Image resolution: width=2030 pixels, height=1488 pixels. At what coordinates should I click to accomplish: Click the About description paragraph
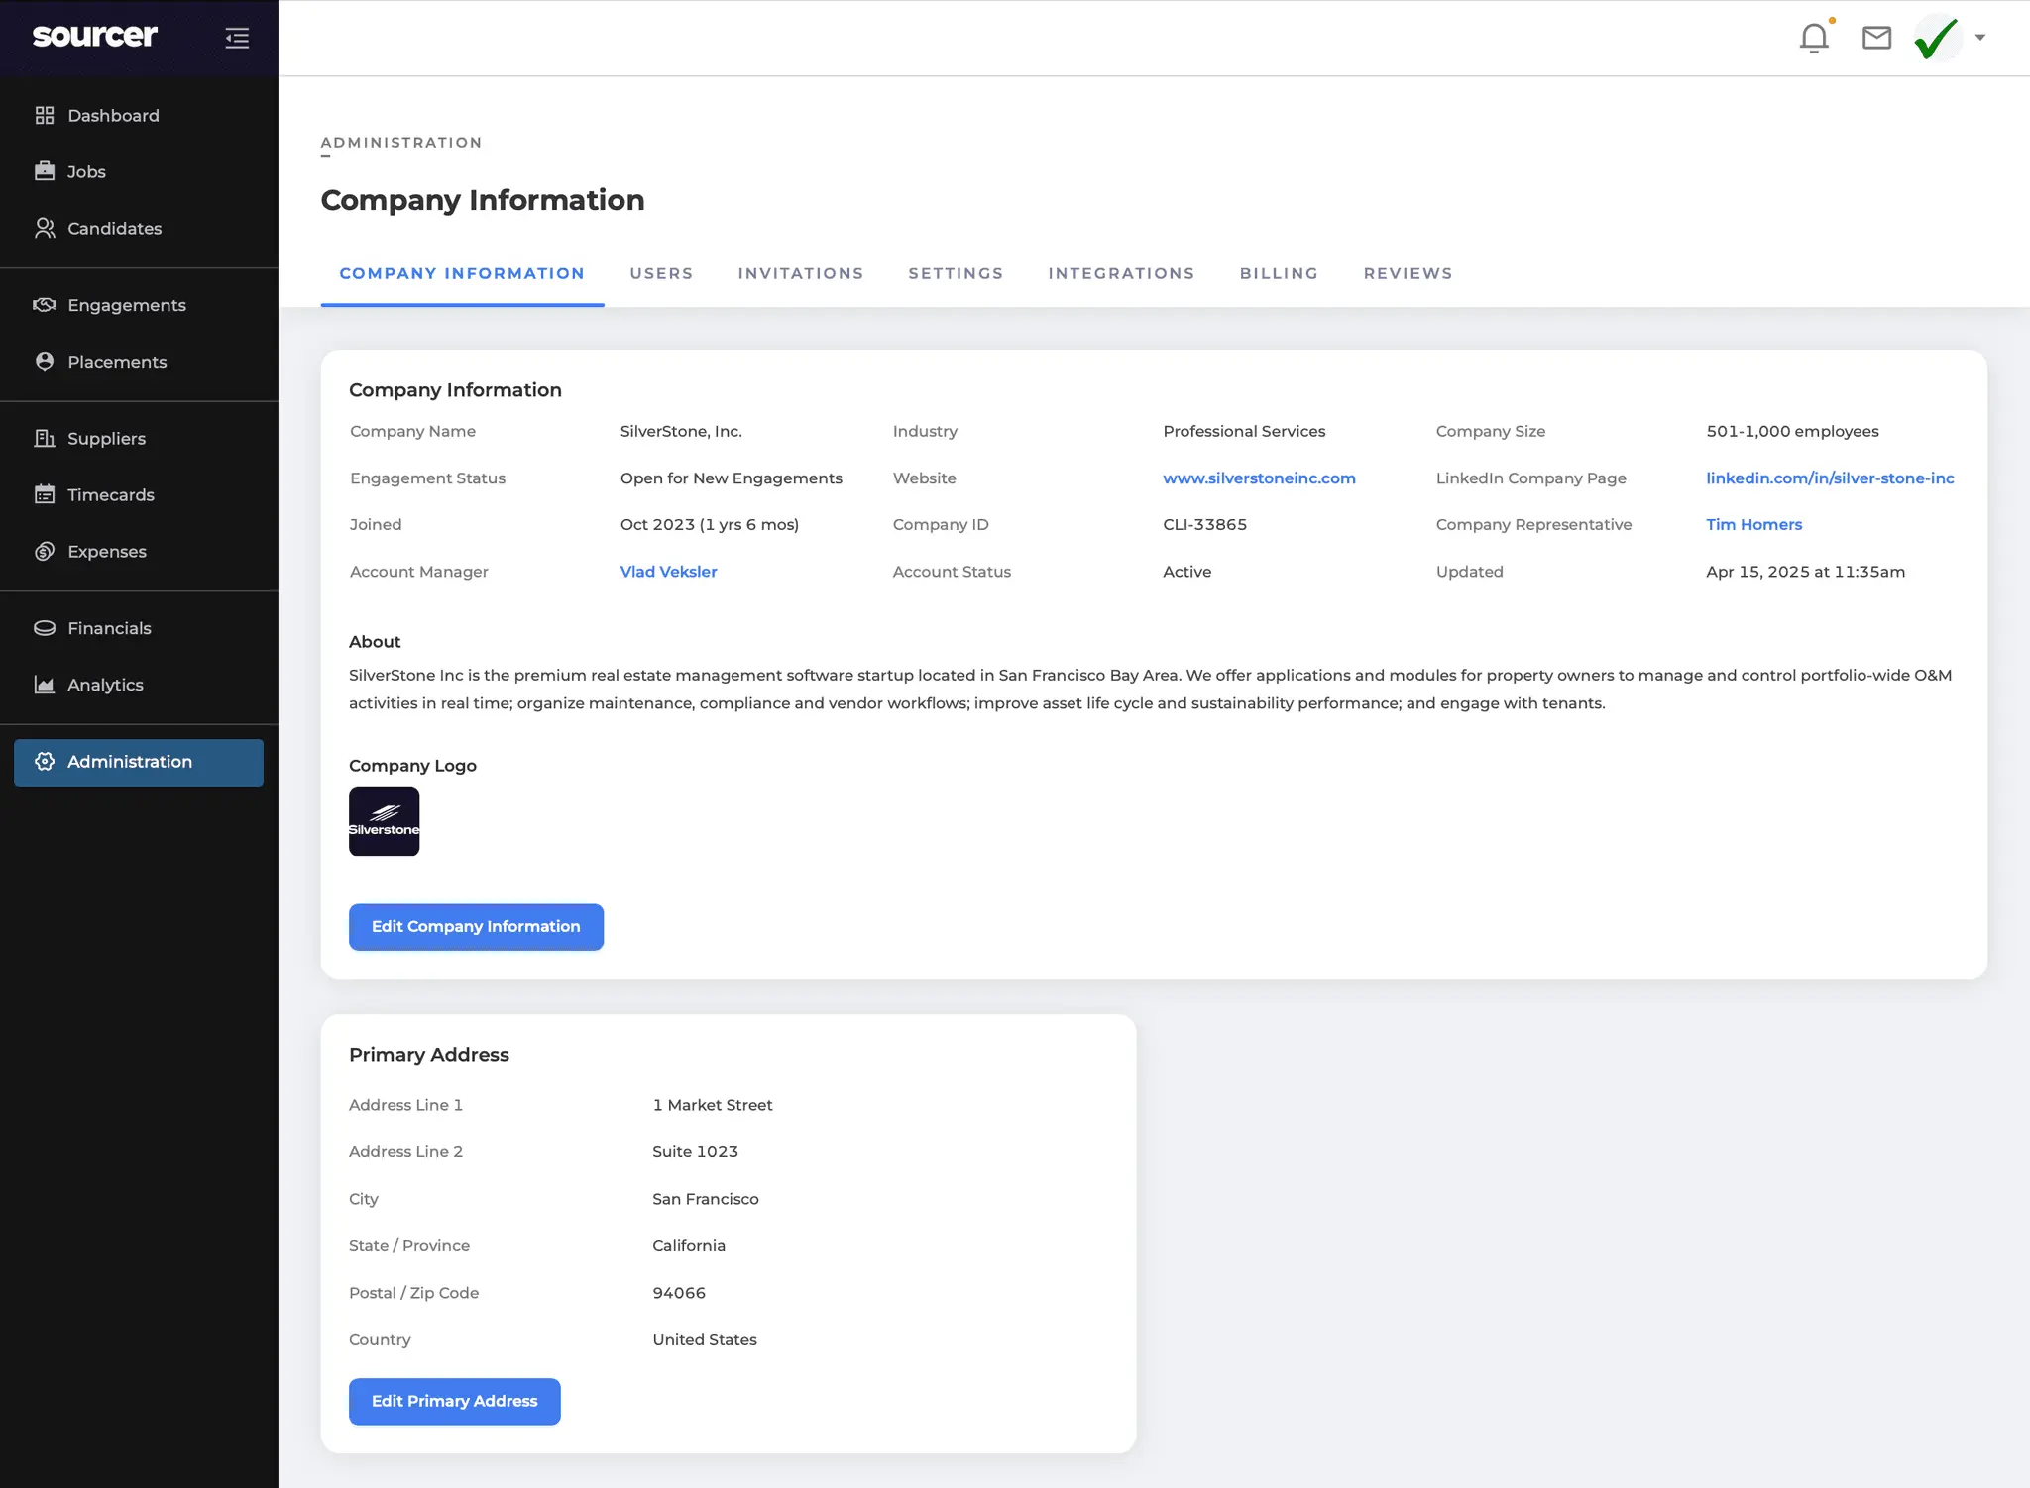(x=1150, y=690)
